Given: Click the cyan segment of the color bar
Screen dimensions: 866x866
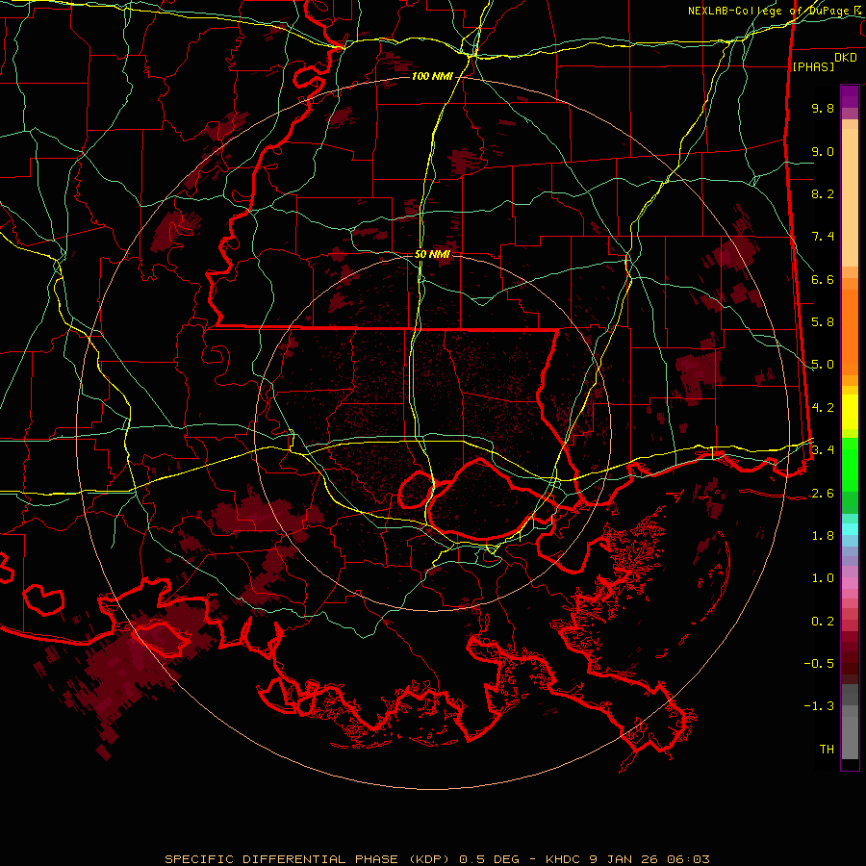Looking at the screenshot, I should point(850,529).
